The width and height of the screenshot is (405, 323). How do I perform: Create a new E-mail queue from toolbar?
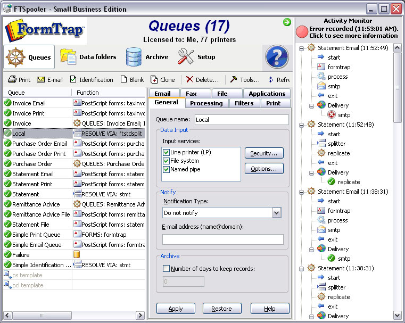(50, 79)
